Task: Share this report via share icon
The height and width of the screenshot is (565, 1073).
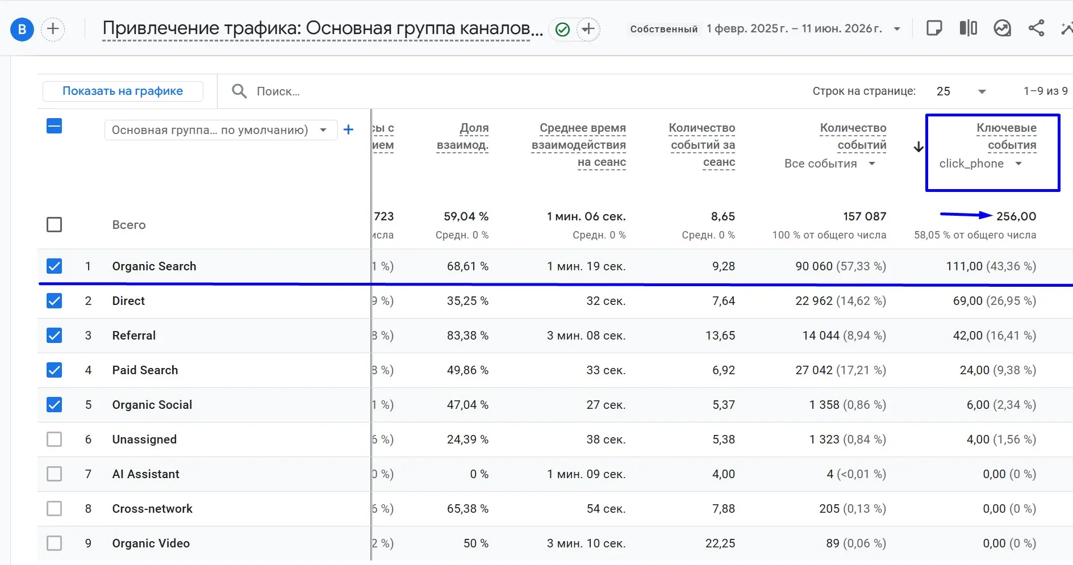Action: [1037, 28]
